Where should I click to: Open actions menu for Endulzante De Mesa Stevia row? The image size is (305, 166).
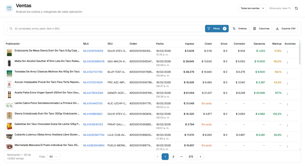pyautogui.click(x=287, y=52)
